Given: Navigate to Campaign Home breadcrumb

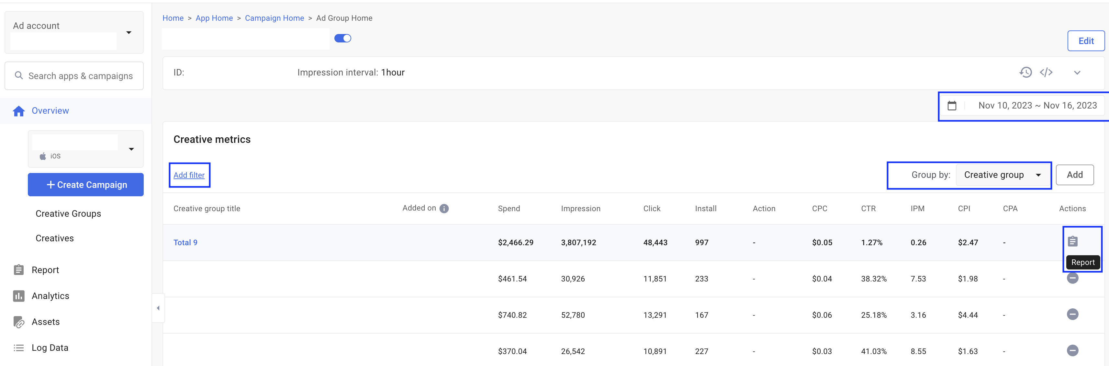Looking at the screenshot, I should tap(274, 18).
